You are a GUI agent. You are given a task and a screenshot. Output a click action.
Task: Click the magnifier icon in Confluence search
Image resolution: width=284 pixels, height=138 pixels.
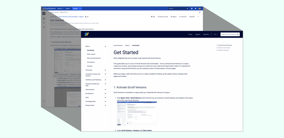pos(187,8)
